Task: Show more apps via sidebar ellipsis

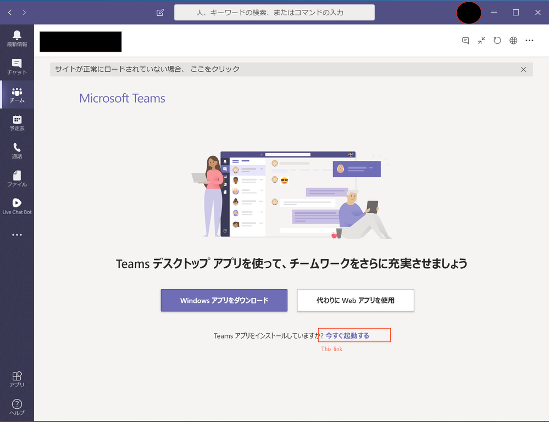Action: [17, 235]
